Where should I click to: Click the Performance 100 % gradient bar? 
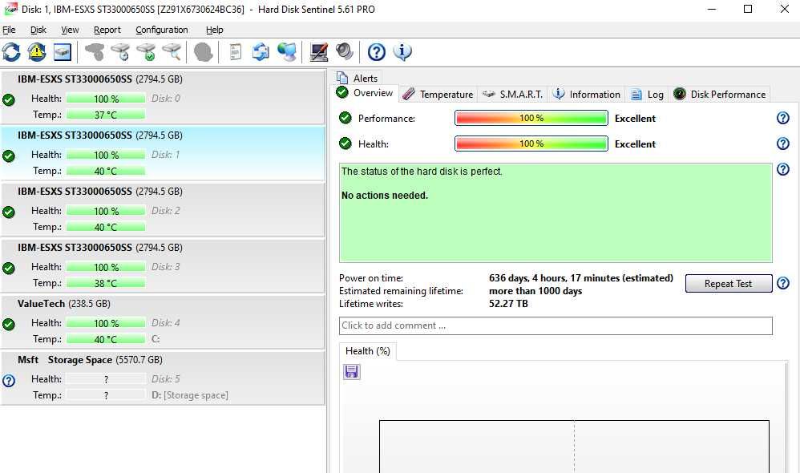(531, 118)
